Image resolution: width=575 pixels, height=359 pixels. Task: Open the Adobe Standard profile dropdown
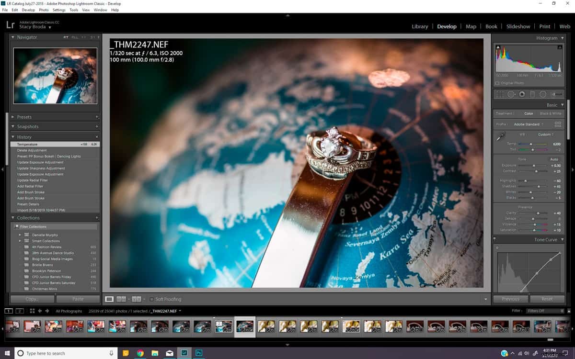528,124
